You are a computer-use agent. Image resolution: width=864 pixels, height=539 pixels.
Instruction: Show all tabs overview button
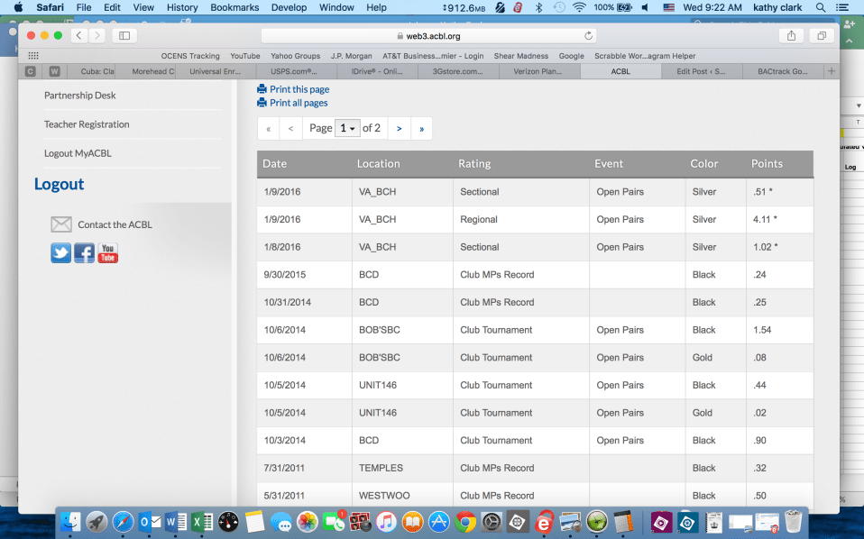coord(821,35)
